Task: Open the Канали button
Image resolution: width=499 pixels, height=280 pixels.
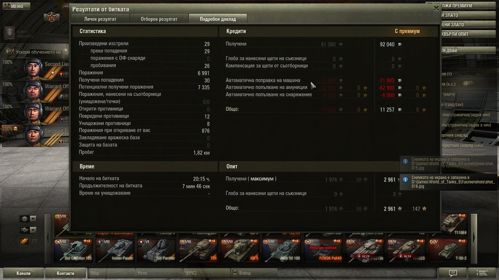Action: click(x=23, y=273)
